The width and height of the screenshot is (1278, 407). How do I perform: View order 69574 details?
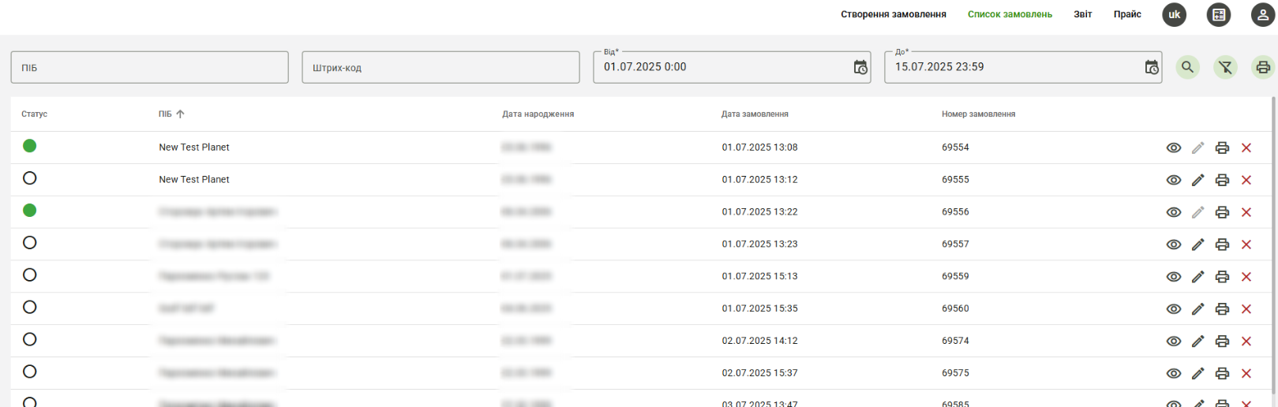tap(1174, 342)
